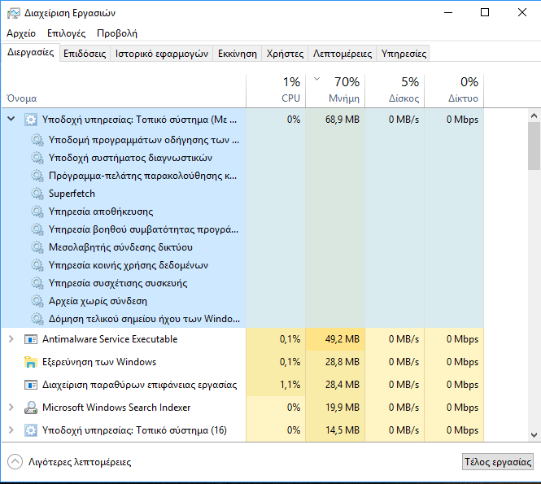Viewport: 541px width, 484px height.
Task: Switch to the Υπηρεσίες tab
Action: tap(404, 54)
